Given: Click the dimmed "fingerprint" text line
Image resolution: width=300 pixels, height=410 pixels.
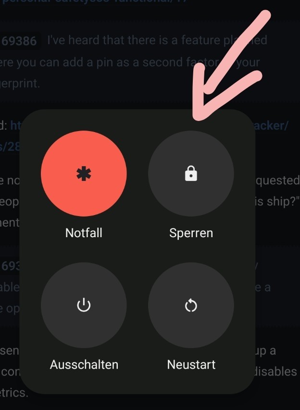Looking at the screenshot, I should coord(20,84).
